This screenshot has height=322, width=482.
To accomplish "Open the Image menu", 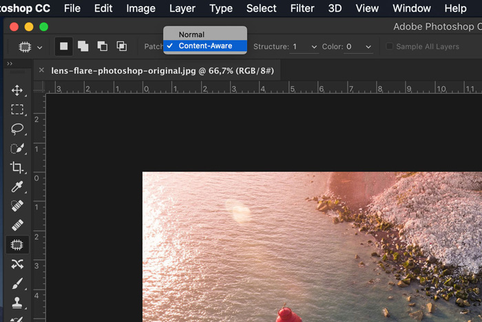I will click(x=140, y=8).
